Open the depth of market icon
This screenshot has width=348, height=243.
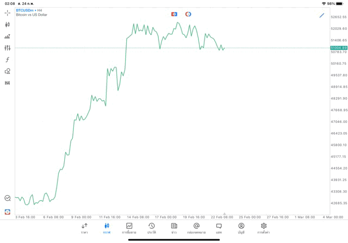tap(8, 36)
